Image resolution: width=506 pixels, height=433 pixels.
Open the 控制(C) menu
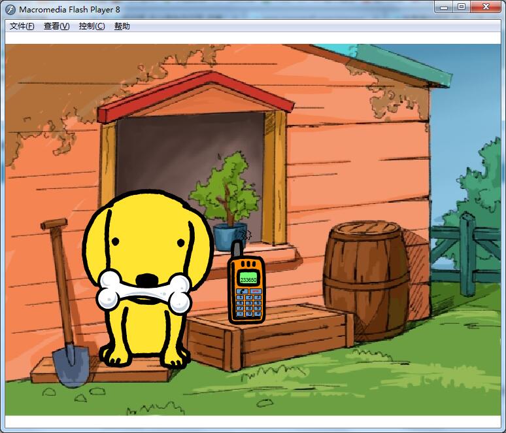click(x=92, y=26)
